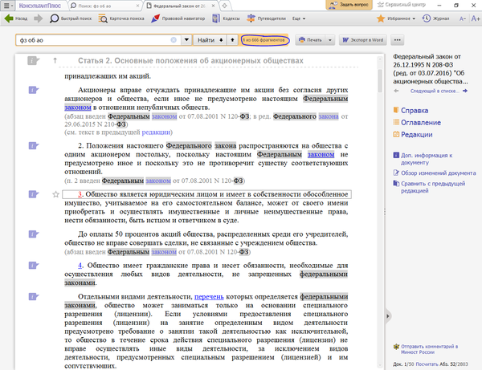Open Кодексы codes list
482x370 pixels.
coord(226,18)
